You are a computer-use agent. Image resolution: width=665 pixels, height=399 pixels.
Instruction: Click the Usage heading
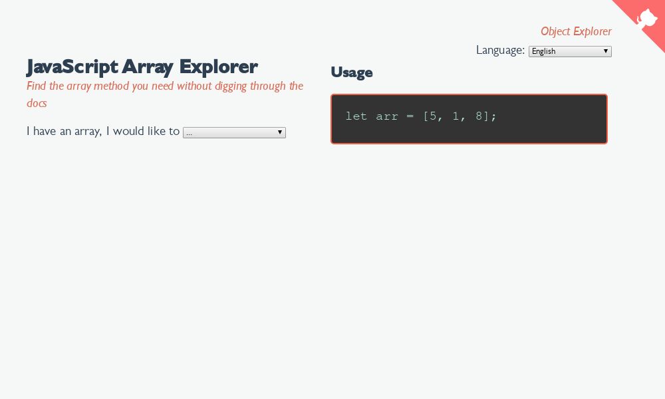pos(352,72)
